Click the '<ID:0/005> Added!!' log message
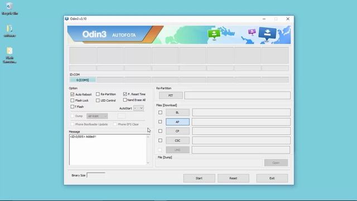This screenshot has height=201, width=357. point(83,137)
